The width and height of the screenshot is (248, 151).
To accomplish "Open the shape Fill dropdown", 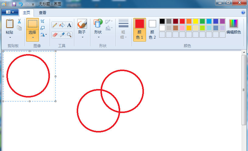I will [109, 28].
